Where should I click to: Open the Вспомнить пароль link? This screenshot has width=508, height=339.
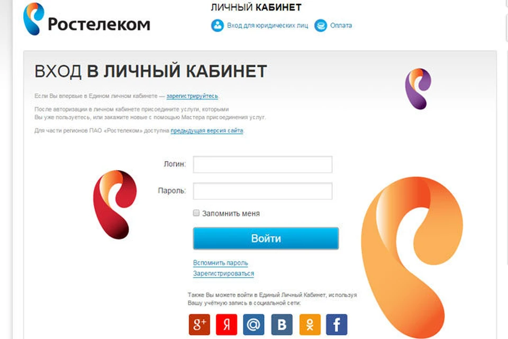[220, 263]
